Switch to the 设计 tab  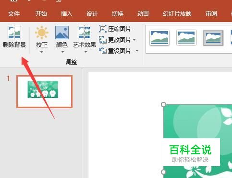92,14
